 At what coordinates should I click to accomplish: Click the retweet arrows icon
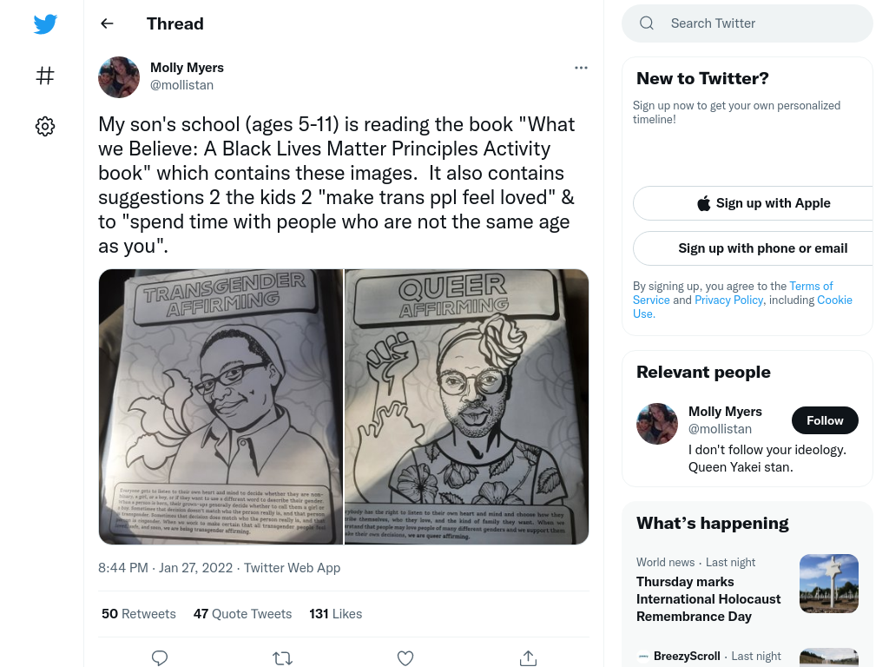point(282,658)
